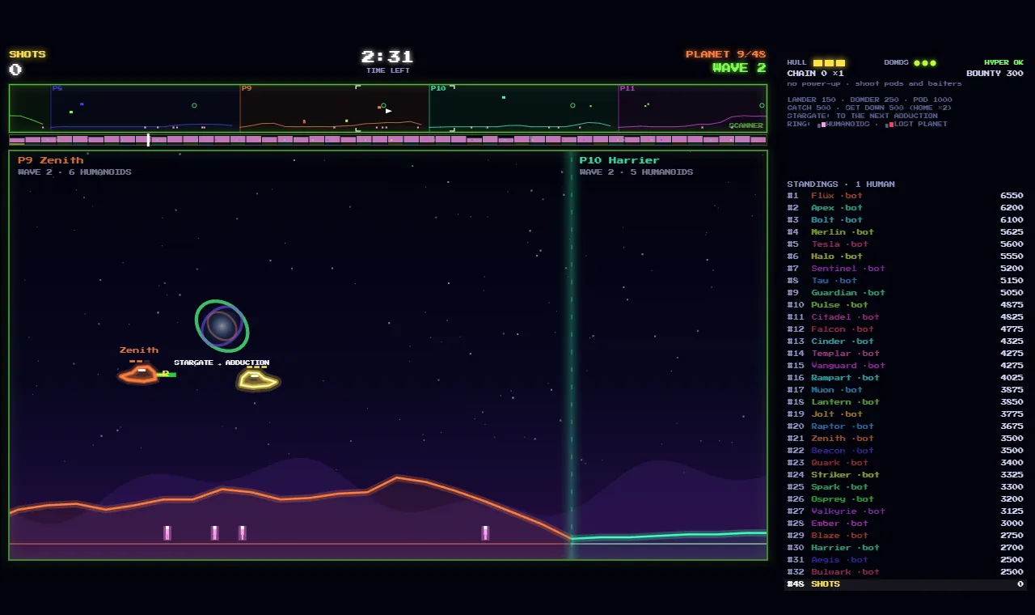Select the P9 segment in scanner
The width and height of the screenshot is (1035, 615).
[334, 108]
